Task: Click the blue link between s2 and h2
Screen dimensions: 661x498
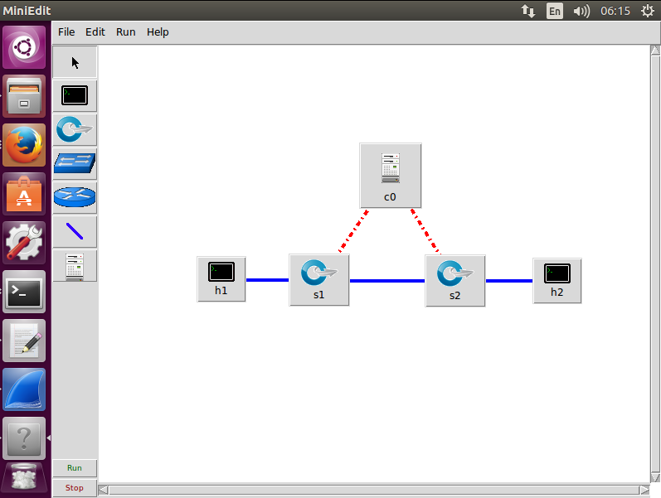Action: pos(509,281)
